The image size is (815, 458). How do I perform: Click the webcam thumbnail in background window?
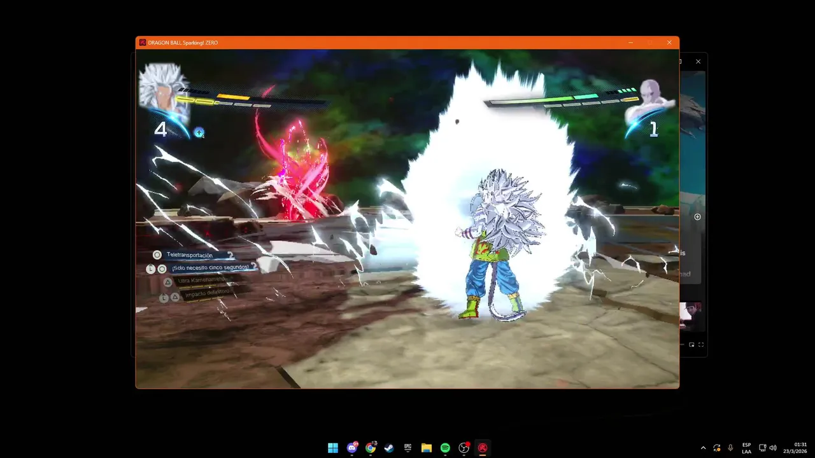tap(691, 316)
